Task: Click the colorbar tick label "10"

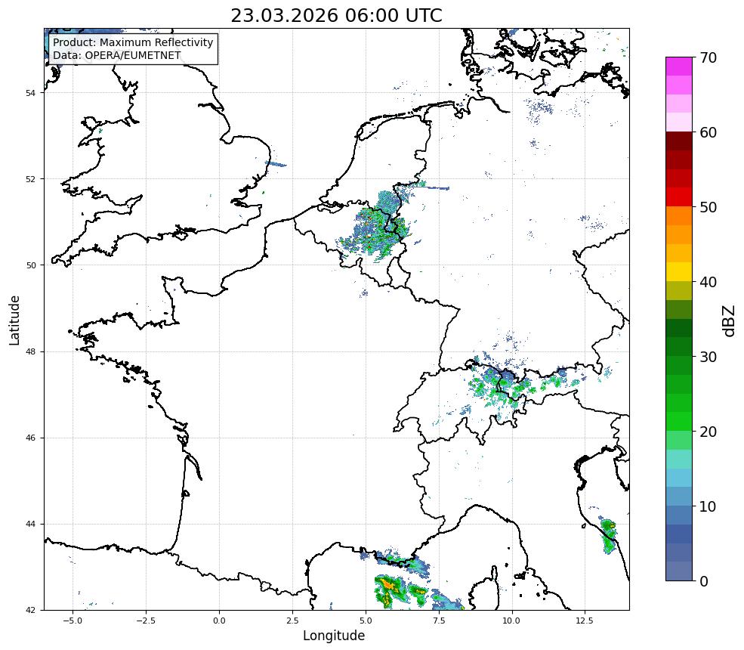Action: tap(708, 506)
